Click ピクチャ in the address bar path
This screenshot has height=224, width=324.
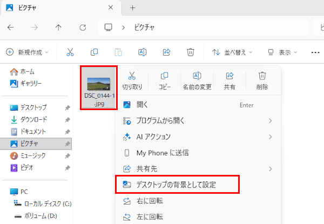coord(144,27)
